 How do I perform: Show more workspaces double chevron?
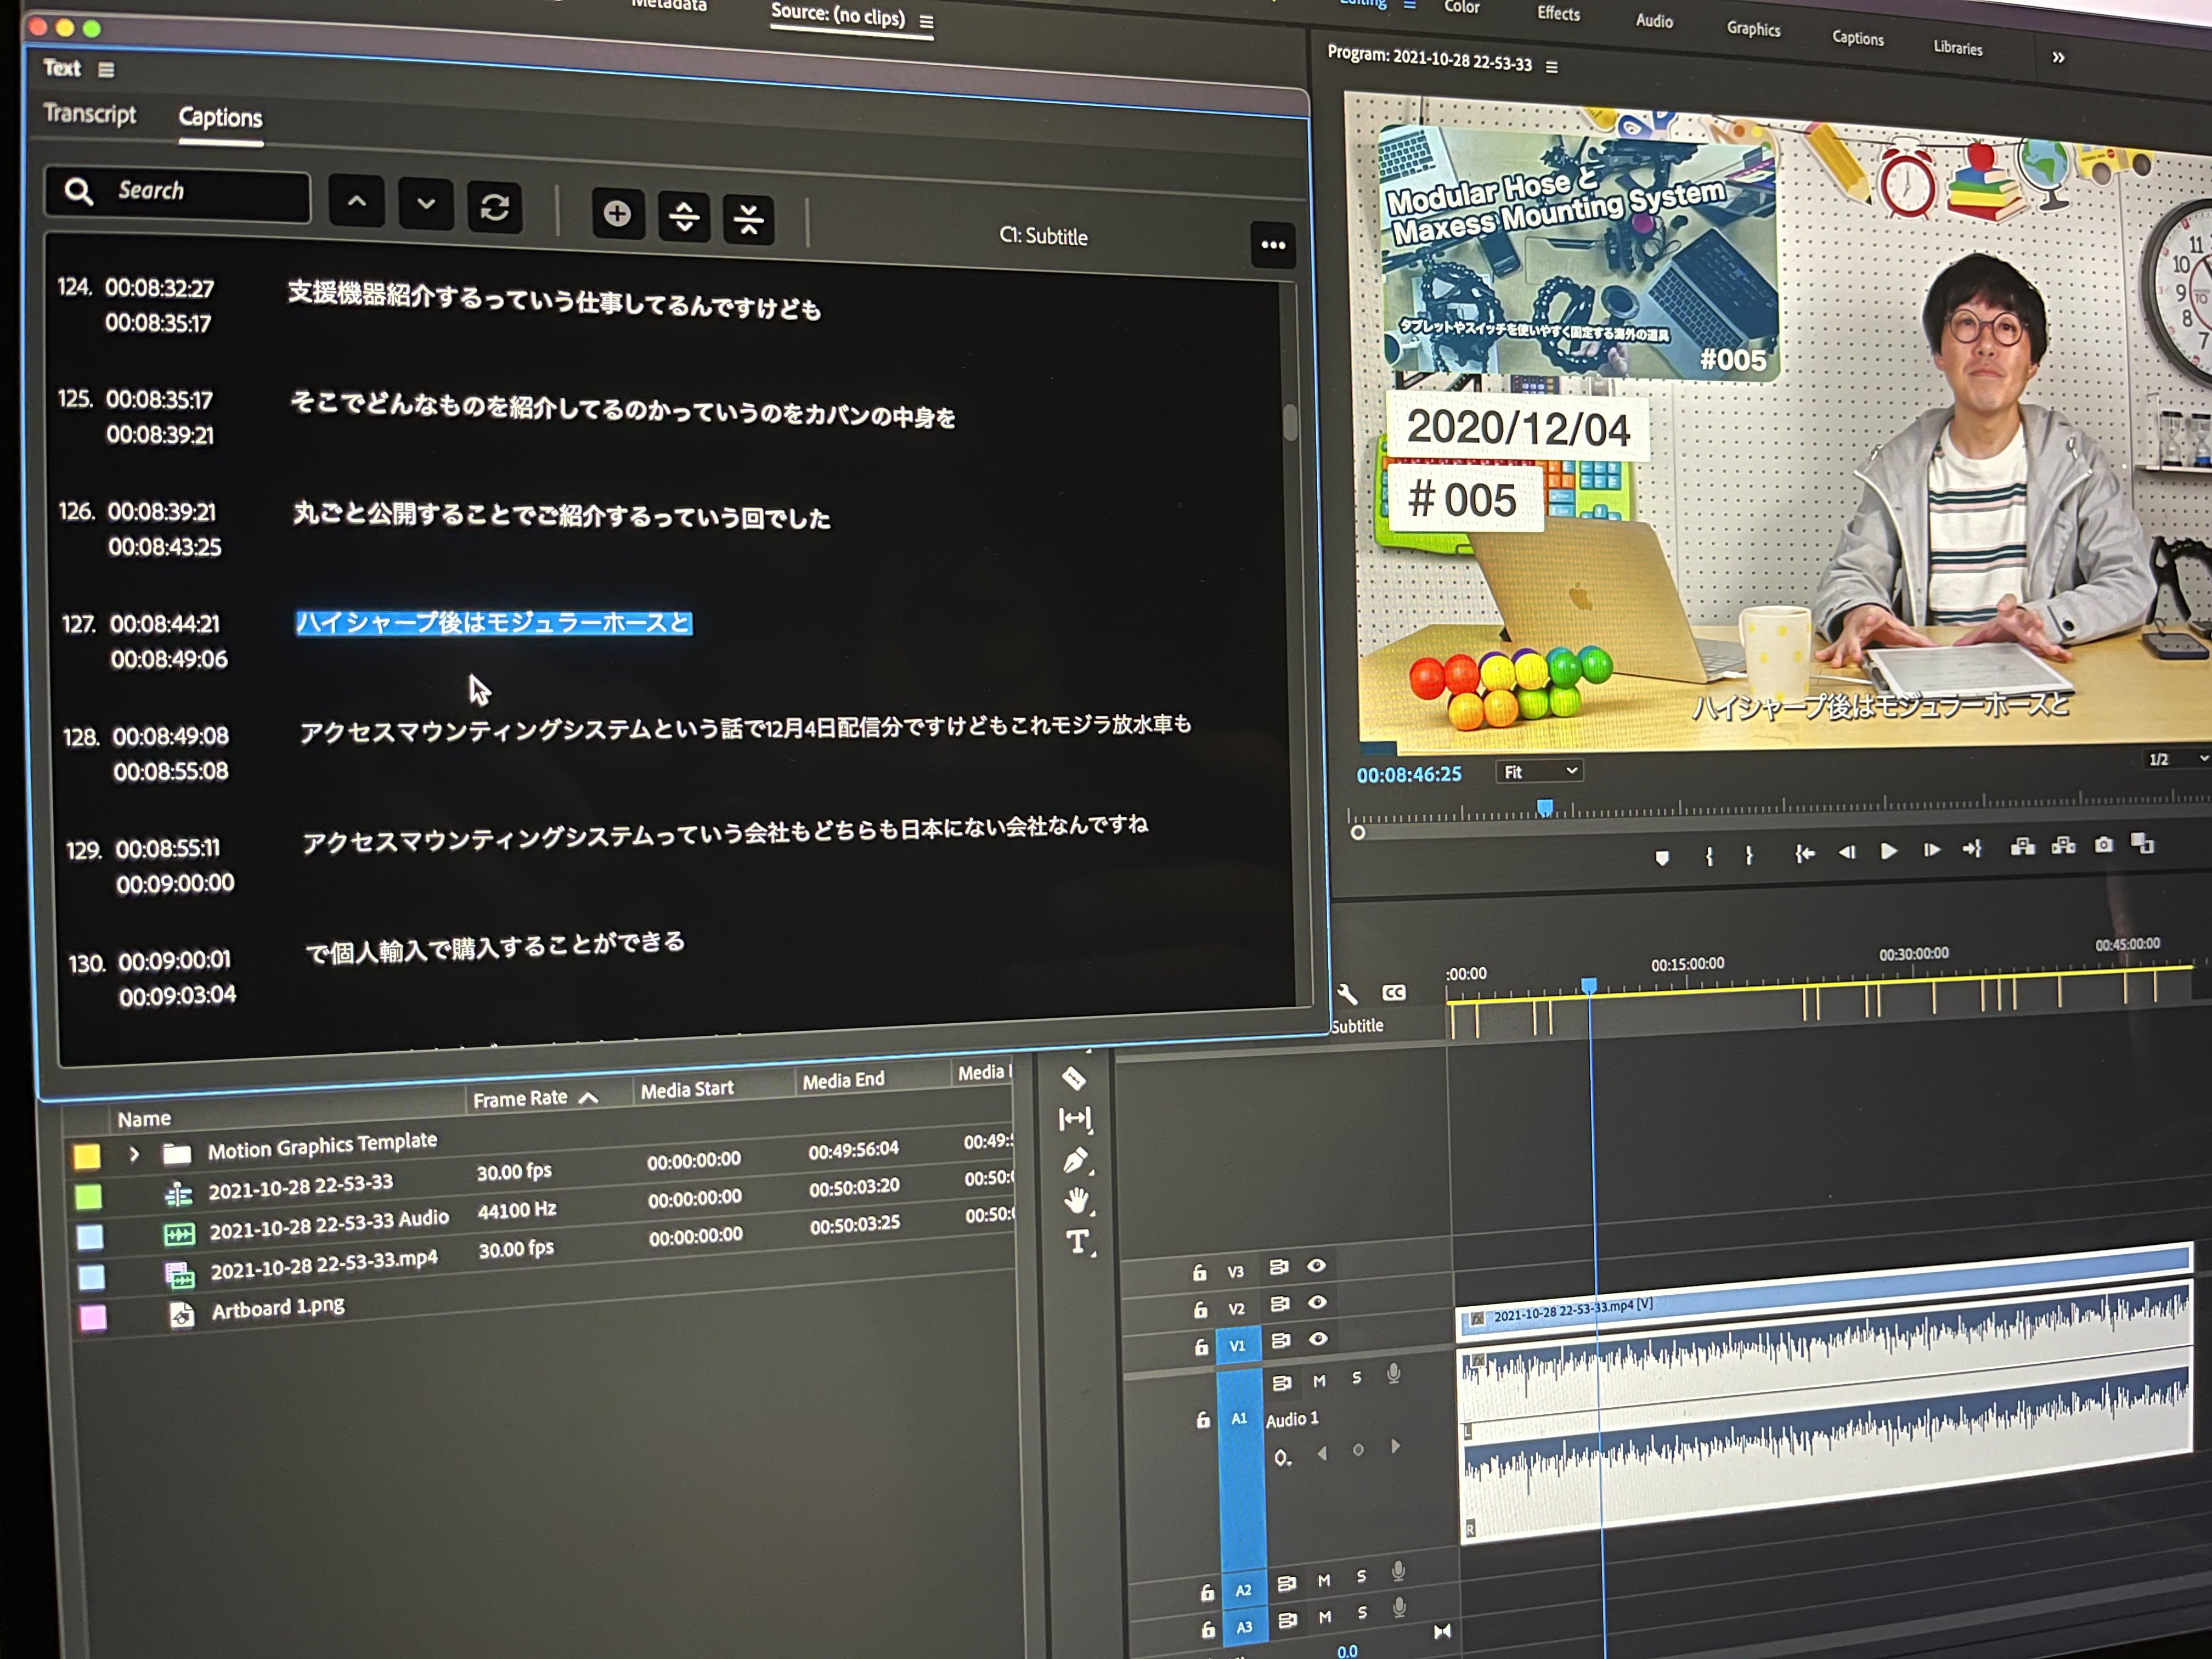[x=2058, y=57]
